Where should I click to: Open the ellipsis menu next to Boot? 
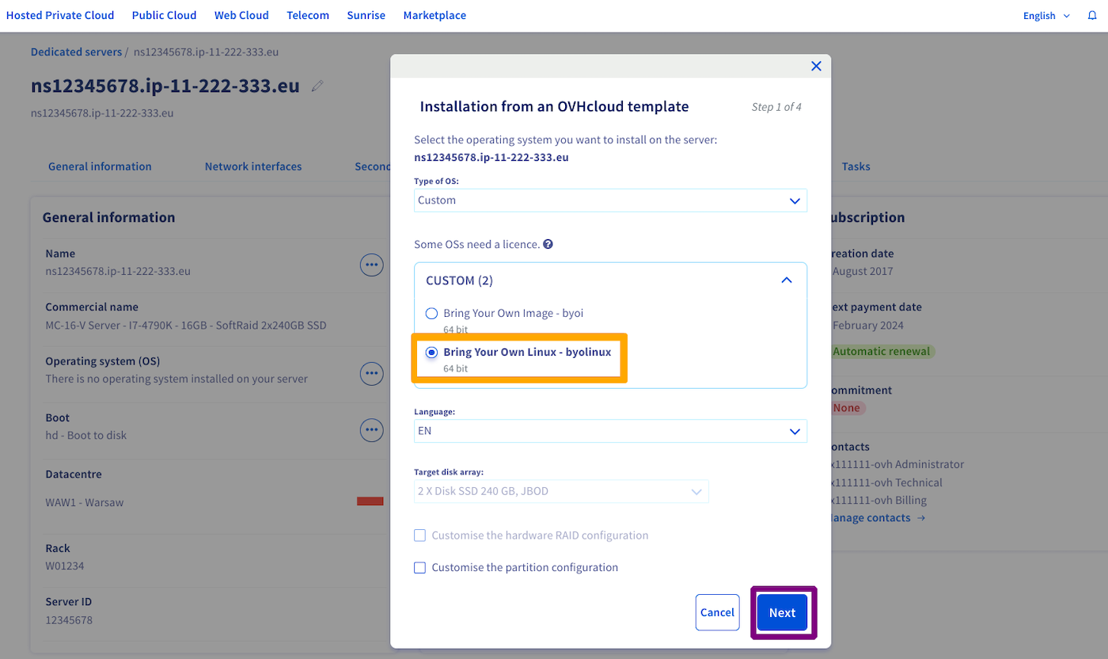coord(371,430)
